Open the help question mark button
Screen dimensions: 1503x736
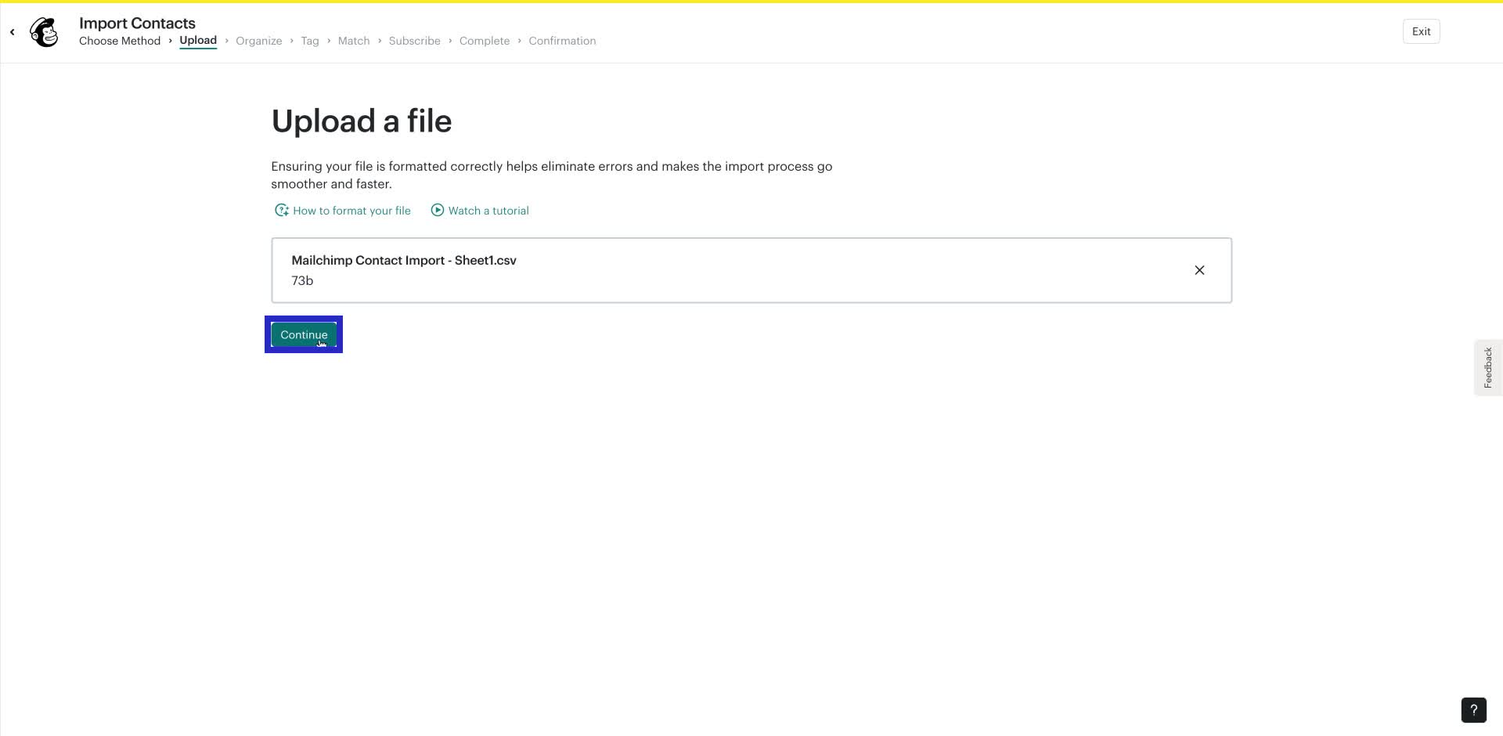1473,710
